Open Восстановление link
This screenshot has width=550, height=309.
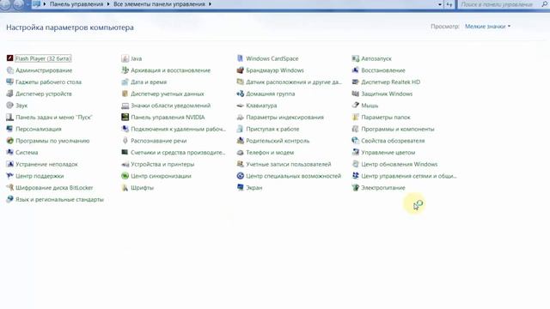[x=383, y=70]
